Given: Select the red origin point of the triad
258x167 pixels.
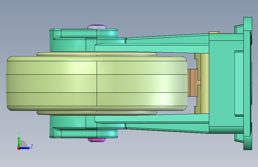Looking at the screenshot, I should coord(18,148).
